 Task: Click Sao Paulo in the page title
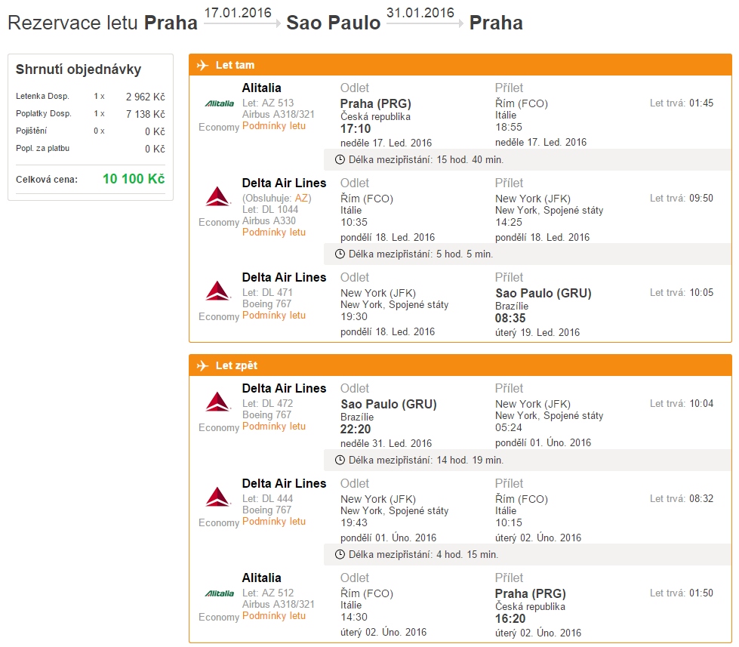333,23
